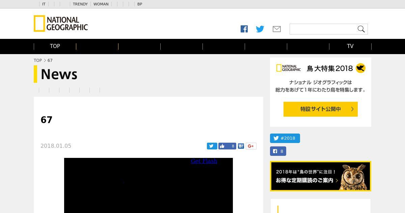Open owl subscription banner 定期購読のご案内
Image resolution: width=405 pixels, height=213 pixels.
coord(321,176)
